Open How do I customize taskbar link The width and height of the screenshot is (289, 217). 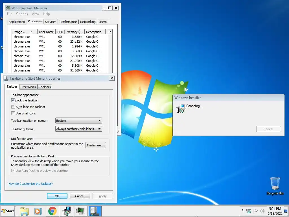[30, 184]
